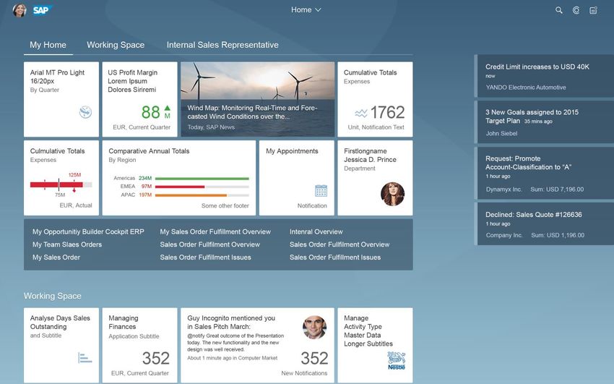Open Credit Limit increases notification
Screen dimensions: 614x384
(545, 76)
